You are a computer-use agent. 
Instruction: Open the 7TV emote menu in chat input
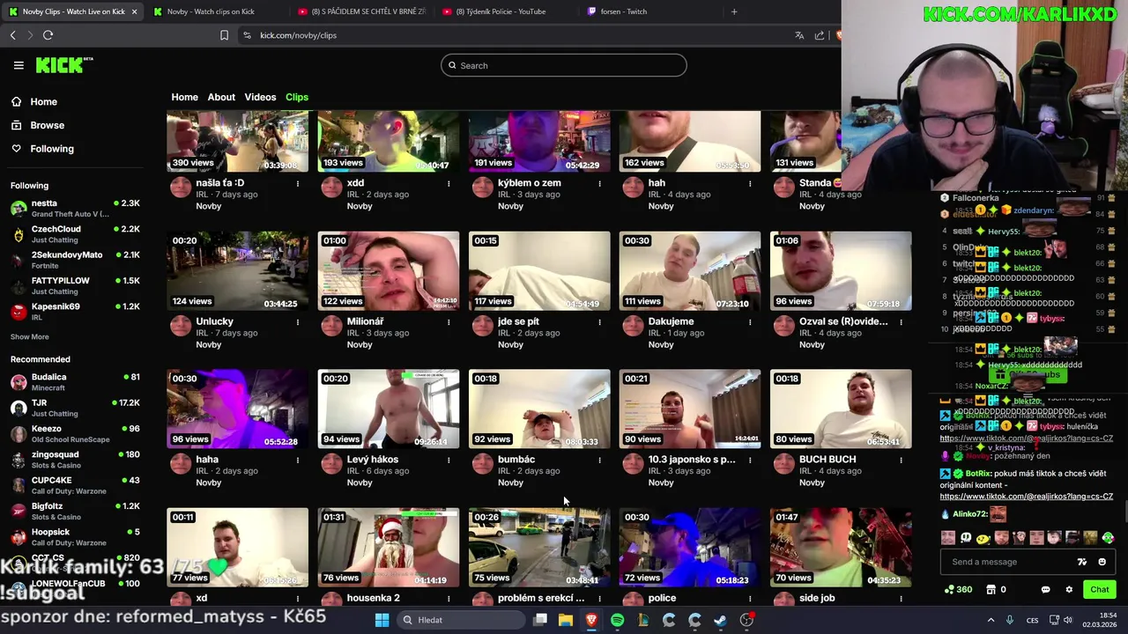pos(1082,562)
